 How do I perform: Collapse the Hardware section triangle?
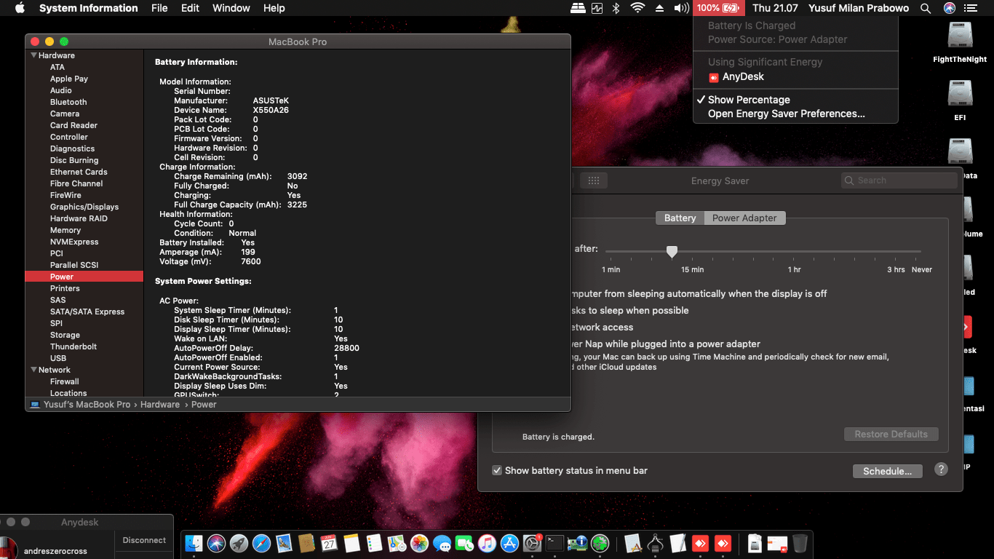click(33, 55)
